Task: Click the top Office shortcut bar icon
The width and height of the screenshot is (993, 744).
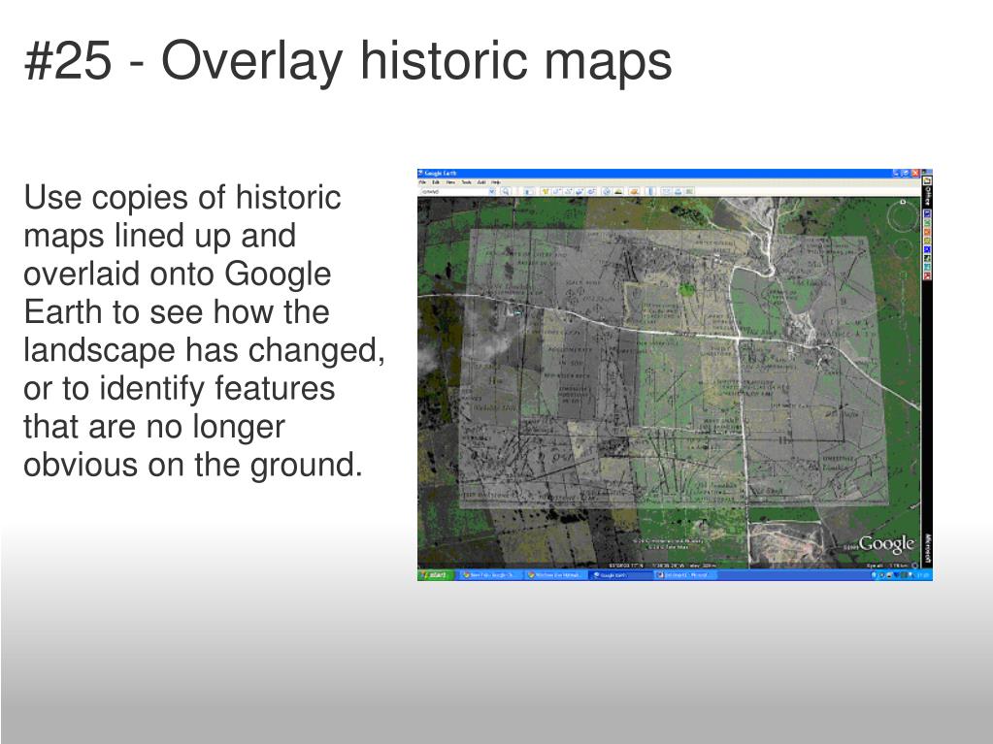Action: 927,181
